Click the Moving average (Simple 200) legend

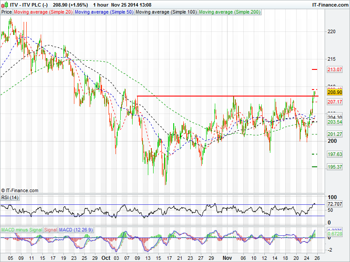[229, 12]
